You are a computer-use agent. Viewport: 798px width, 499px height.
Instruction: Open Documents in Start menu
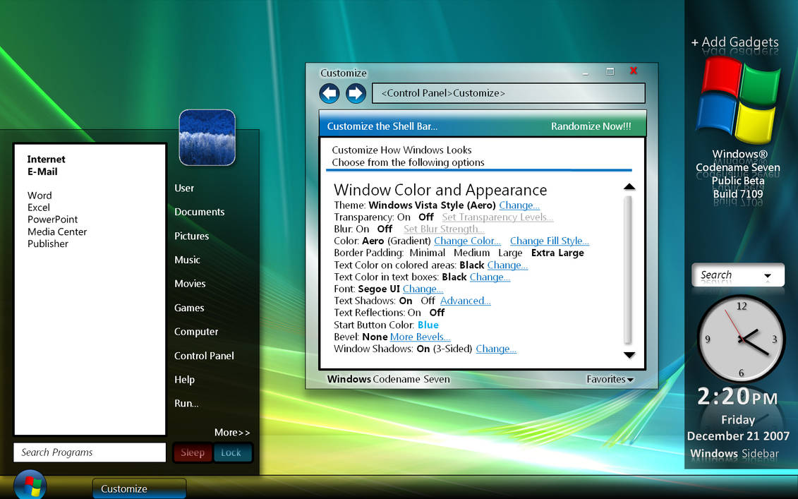199,212
